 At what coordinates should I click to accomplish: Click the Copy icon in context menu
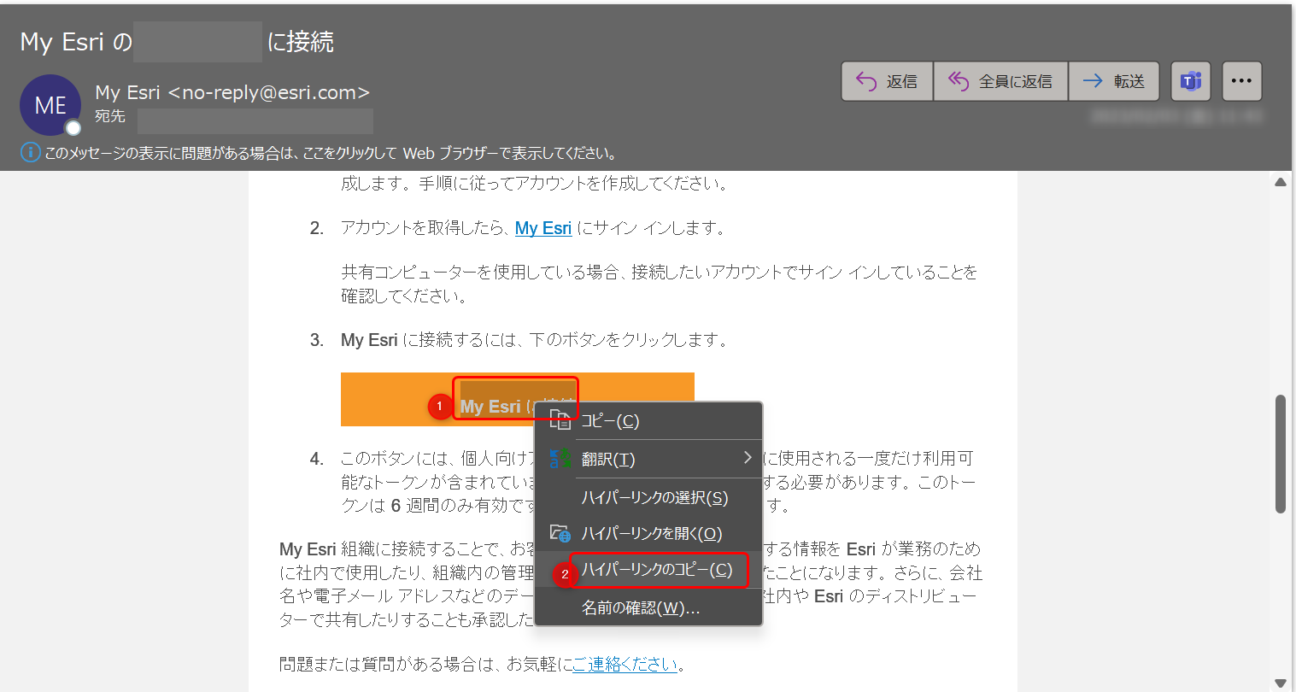(x=560, y=419)
